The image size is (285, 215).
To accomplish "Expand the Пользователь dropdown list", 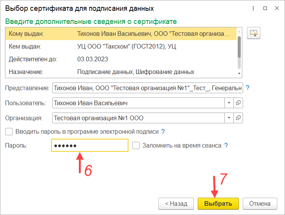I will (228, 103).
